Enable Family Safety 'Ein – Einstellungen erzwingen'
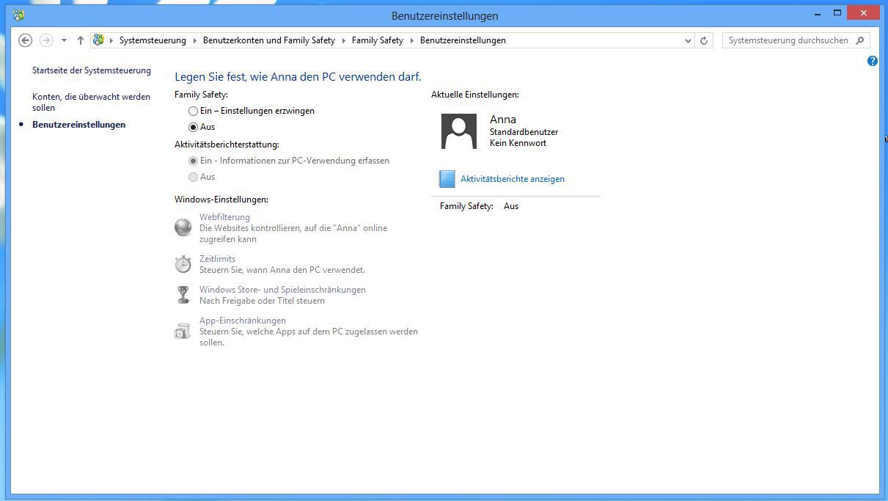The width and height of the screenshot is (888, 501). coord(194,111)
